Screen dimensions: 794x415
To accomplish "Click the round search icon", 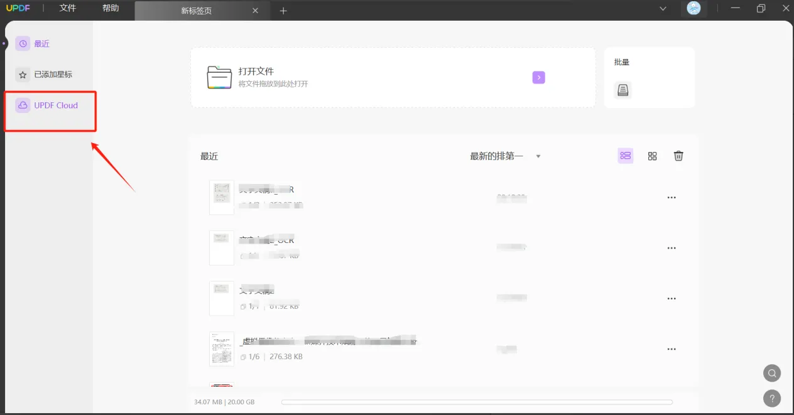I will point(772,374).
